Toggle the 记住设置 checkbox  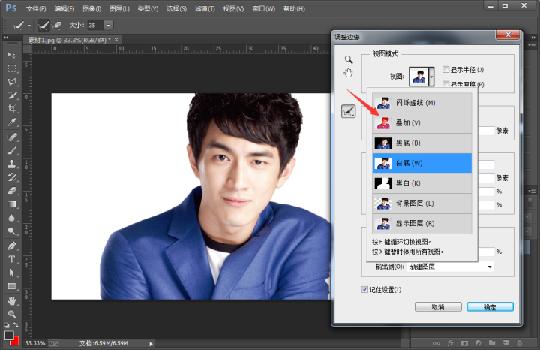click(x=365, y=290)
